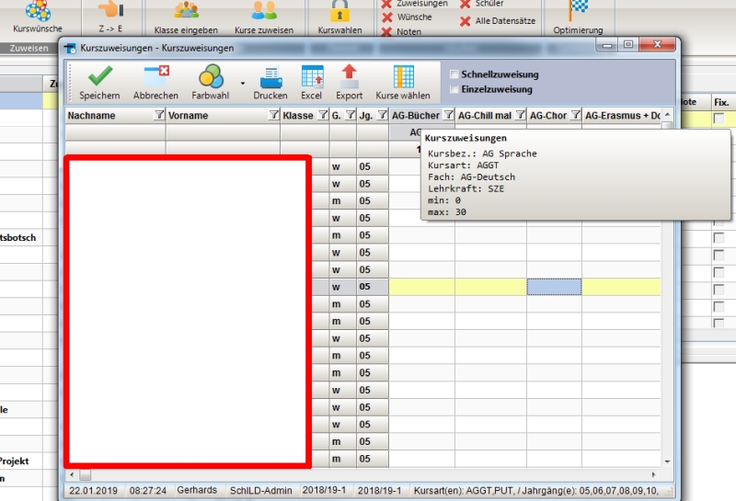
Task: Click red X beside Alle Datensätze
Action: pos(466,21)
